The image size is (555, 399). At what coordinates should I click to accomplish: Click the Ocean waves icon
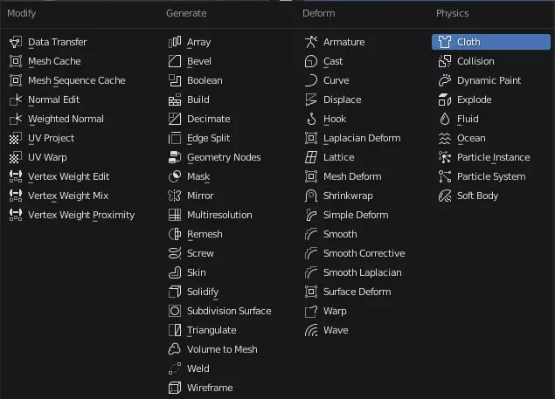coord(445,138)
